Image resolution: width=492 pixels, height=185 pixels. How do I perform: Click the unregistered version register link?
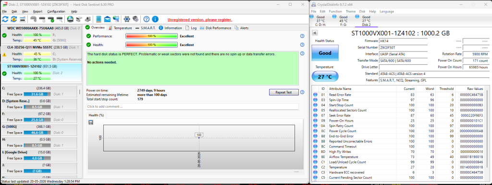(x=200, y=19)
